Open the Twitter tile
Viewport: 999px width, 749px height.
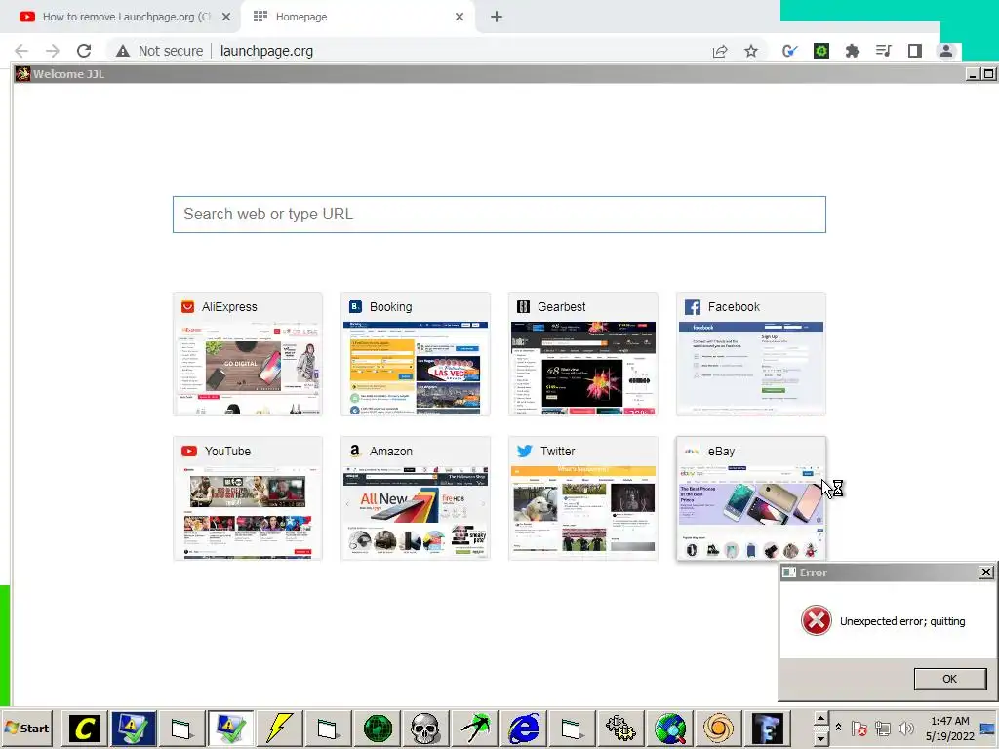(583, 498)
